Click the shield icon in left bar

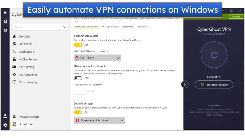5,30
